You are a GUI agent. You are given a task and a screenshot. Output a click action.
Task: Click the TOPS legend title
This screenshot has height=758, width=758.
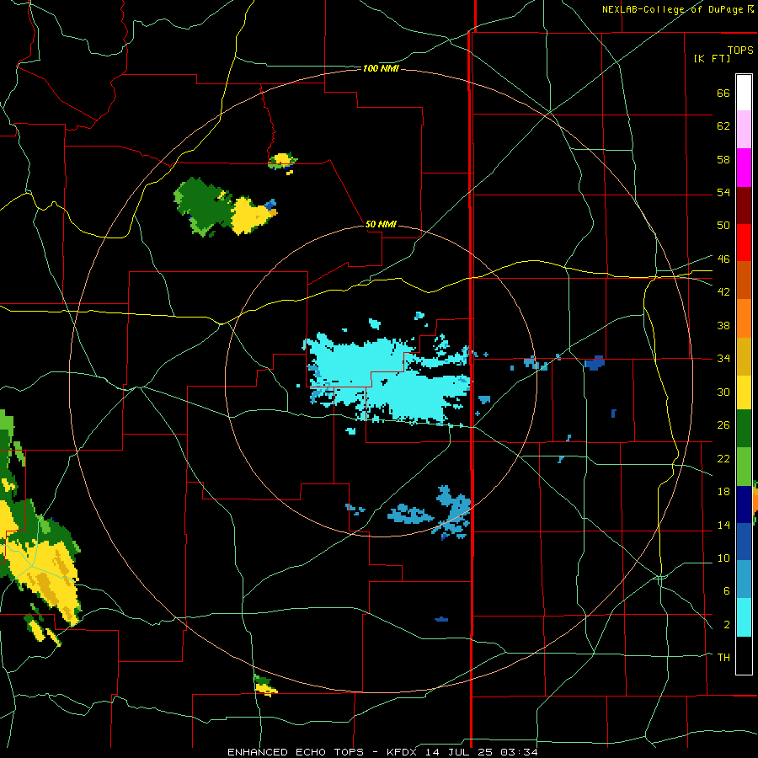(740, 50)
